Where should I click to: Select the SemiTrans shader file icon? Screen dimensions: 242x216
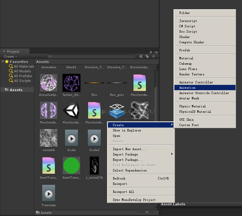[49, 166]
